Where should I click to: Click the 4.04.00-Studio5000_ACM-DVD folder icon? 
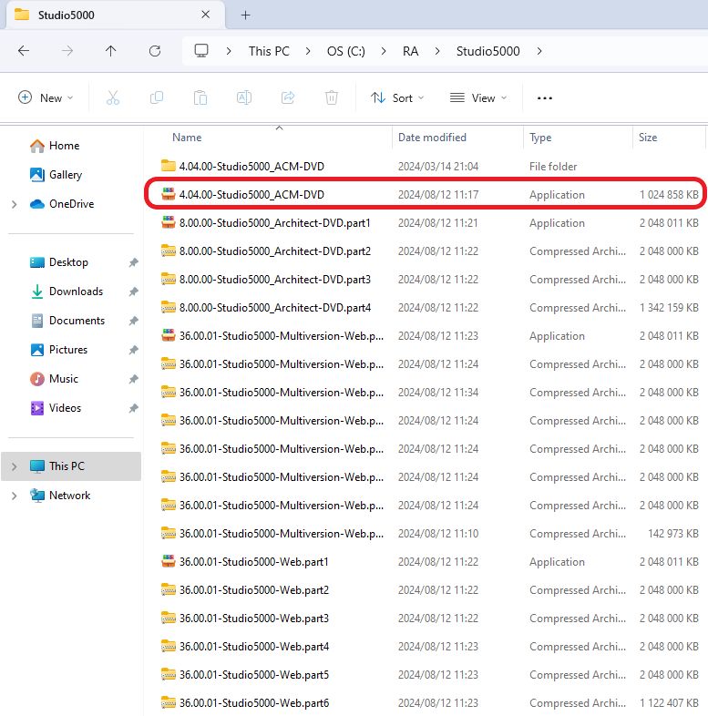(168, 166)
